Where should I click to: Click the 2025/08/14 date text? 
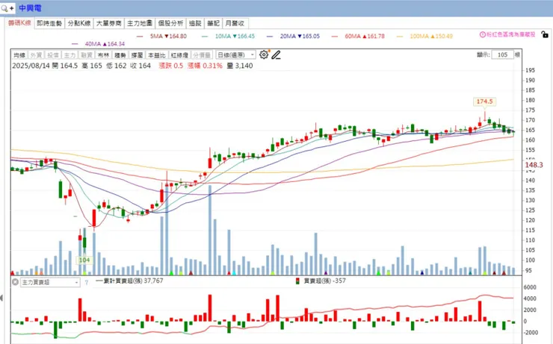tap(31, 66)
